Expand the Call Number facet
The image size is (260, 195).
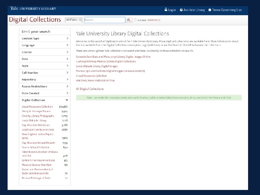coord(45,73)
